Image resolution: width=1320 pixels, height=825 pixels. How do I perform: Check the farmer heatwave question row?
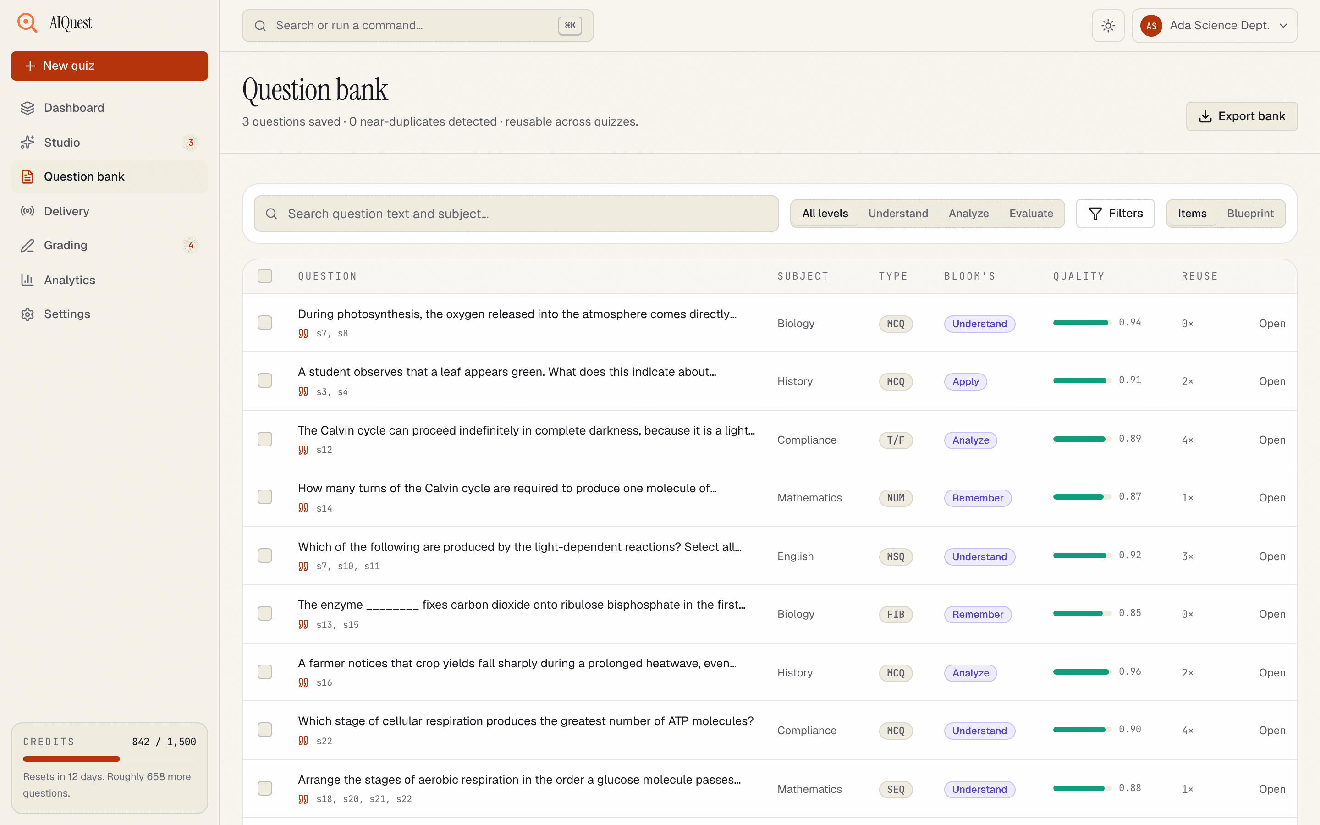(265, 672)
